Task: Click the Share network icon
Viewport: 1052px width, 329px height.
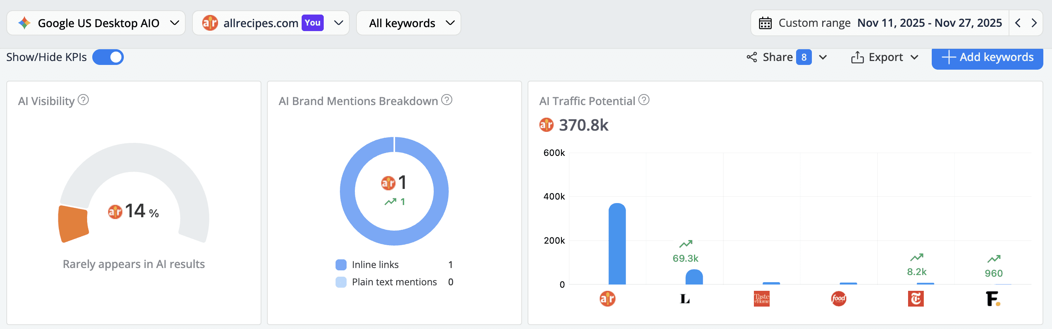Action: [752, 57]
